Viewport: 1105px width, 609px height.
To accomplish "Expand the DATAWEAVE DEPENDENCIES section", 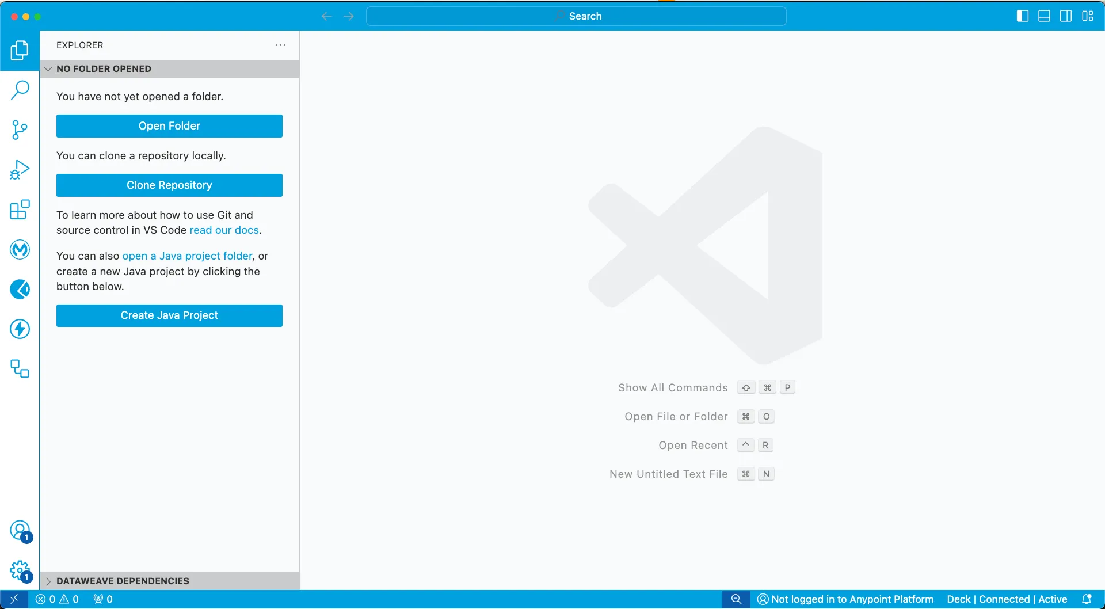I will point(170,581).
